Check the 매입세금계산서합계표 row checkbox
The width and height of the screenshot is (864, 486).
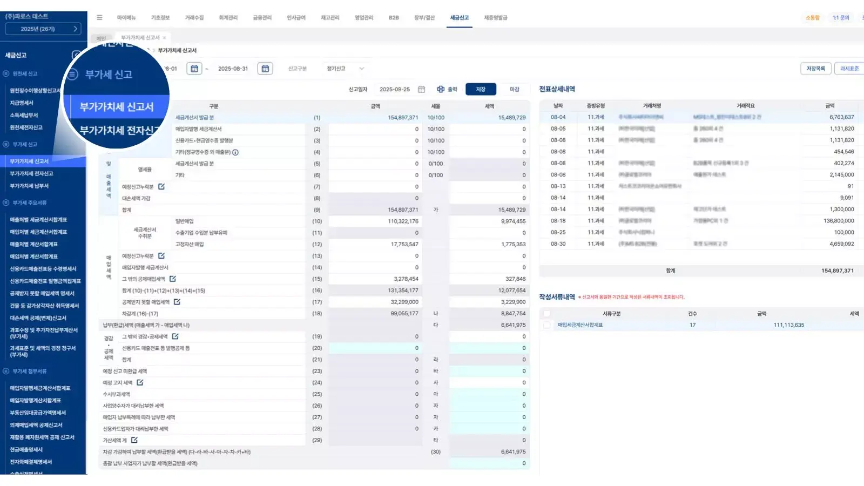click(547, 325)
